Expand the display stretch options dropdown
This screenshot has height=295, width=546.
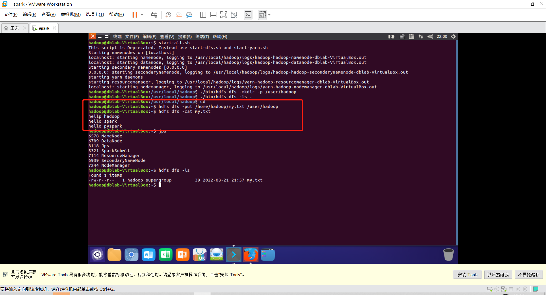[x=269, y=14]
